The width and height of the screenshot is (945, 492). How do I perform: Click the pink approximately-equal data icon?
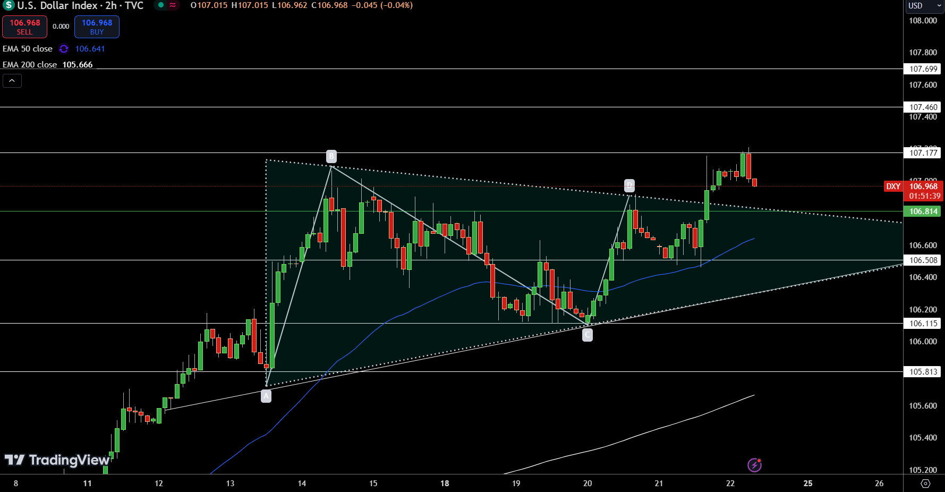pyautogui.click(x=173, y=5)
